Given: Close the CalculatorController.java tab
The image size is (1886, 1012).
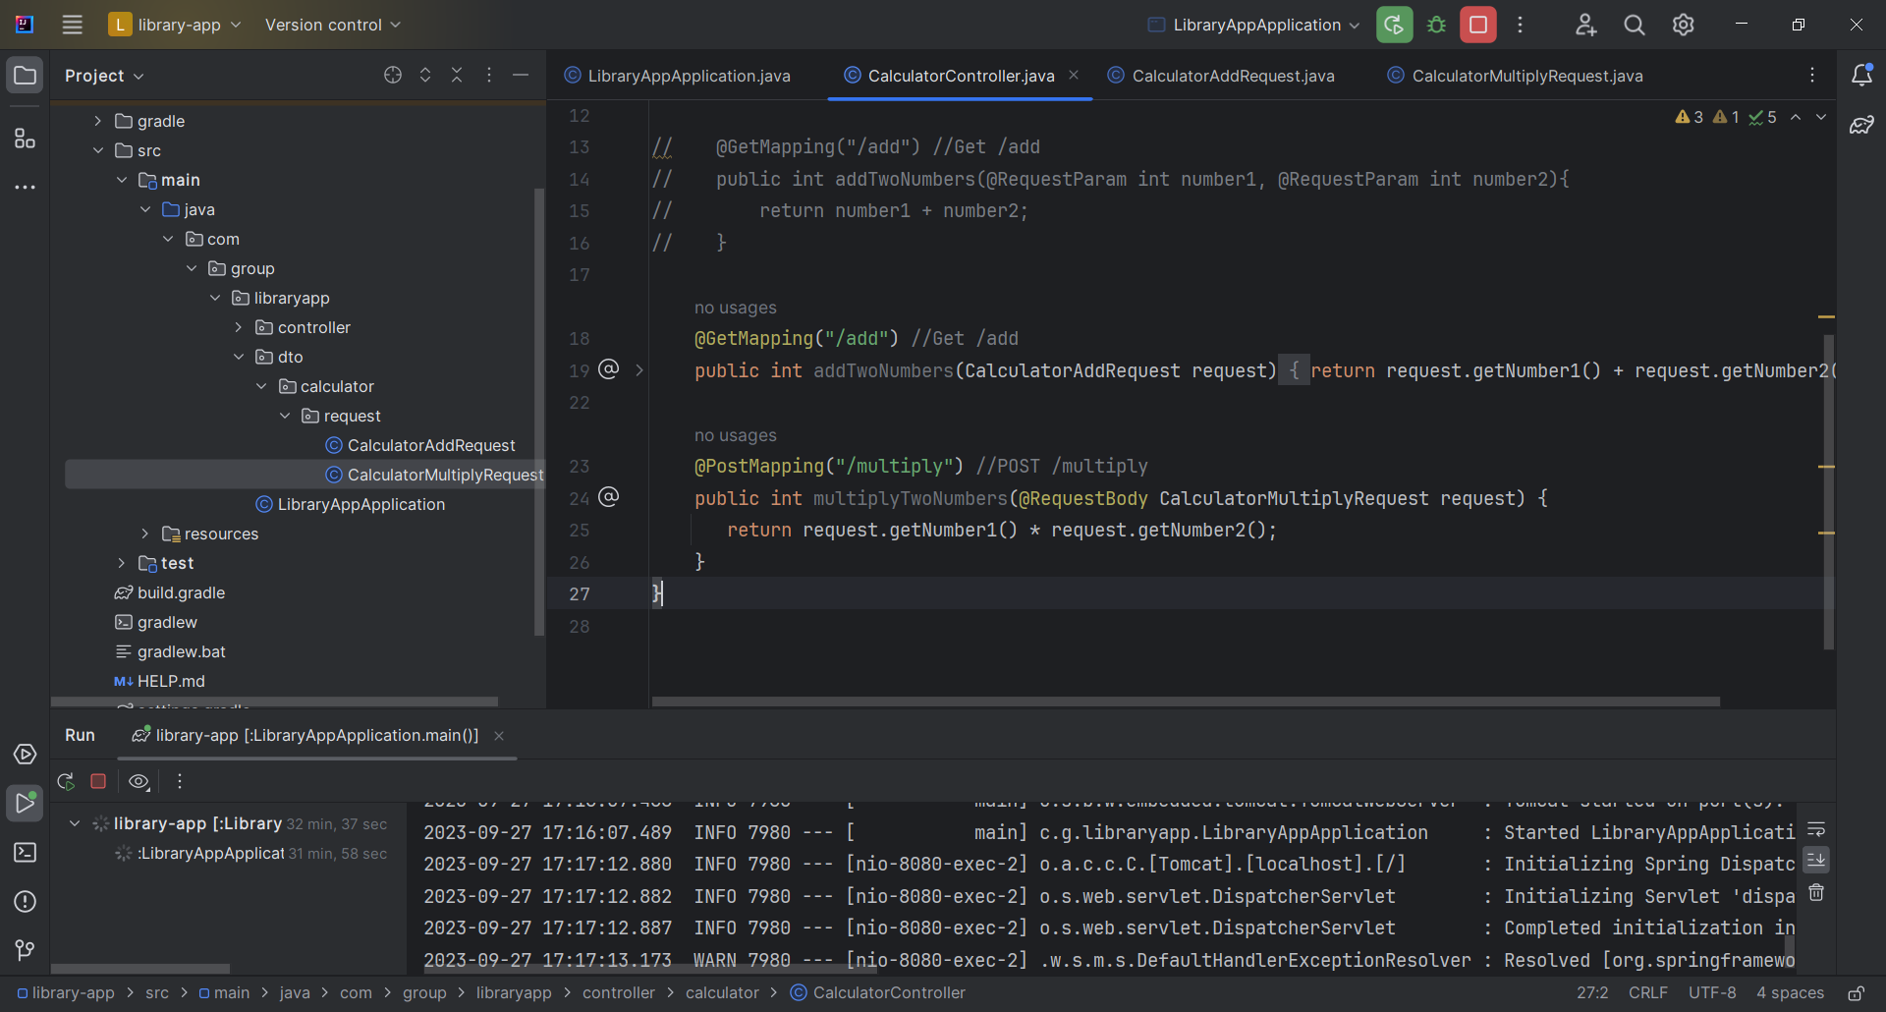Looking at the screenshot, I should pos(1074,75).
